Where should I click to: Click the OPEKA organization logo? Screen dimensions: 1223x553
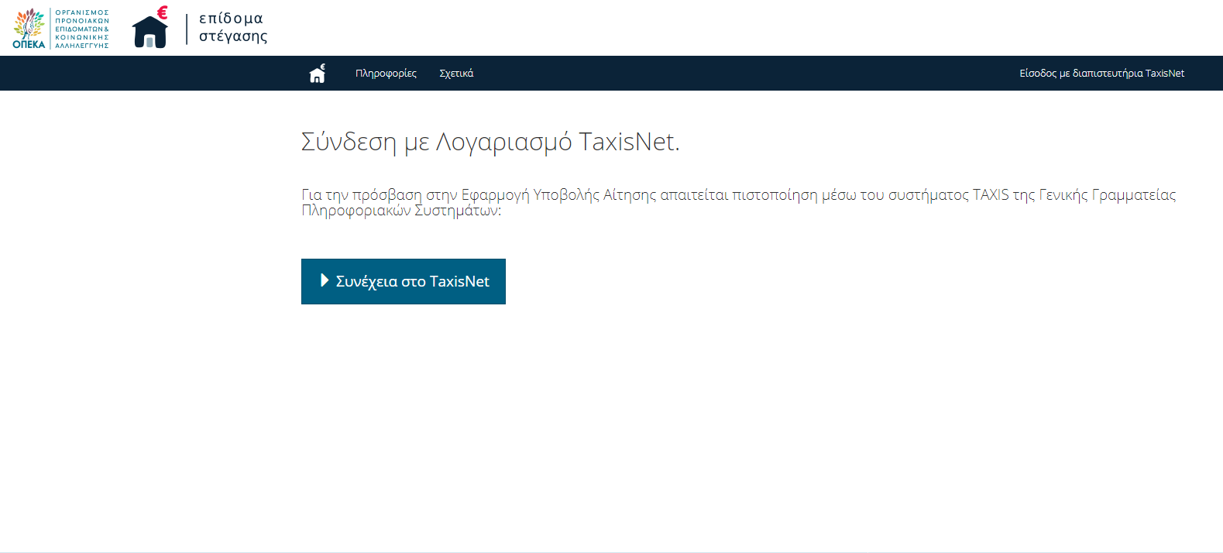coord(60,29)
